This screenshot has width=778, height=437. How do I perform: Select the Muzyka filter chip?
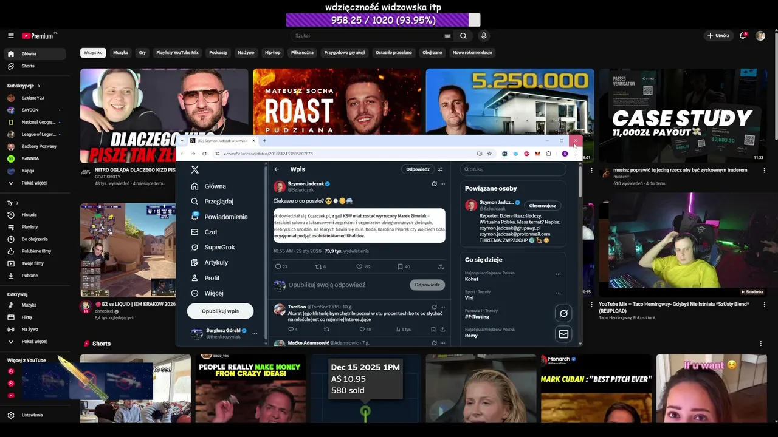tap(120, 53)
